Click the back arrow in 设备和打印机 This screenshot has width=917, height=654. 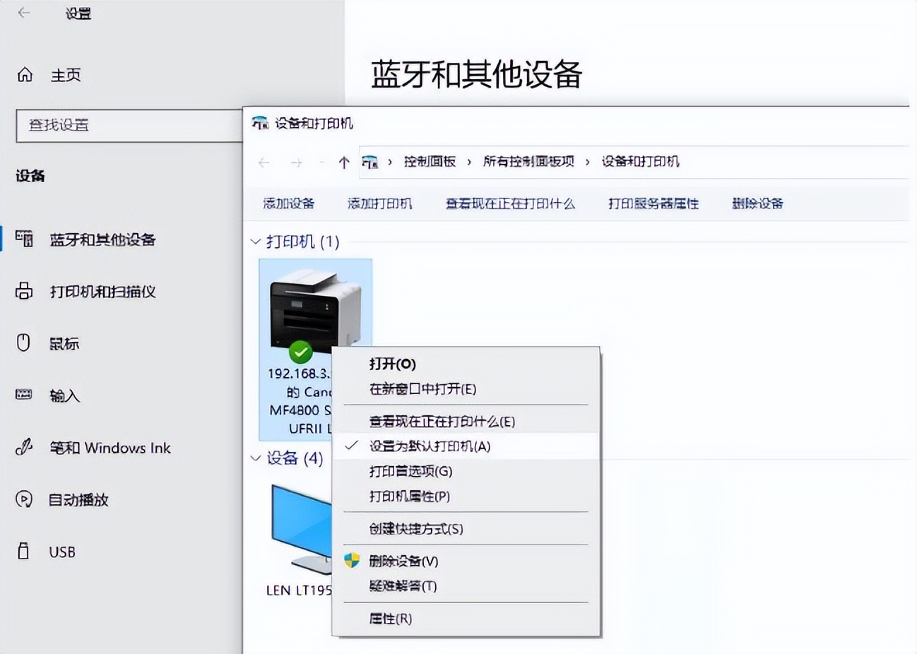[263, 162]
